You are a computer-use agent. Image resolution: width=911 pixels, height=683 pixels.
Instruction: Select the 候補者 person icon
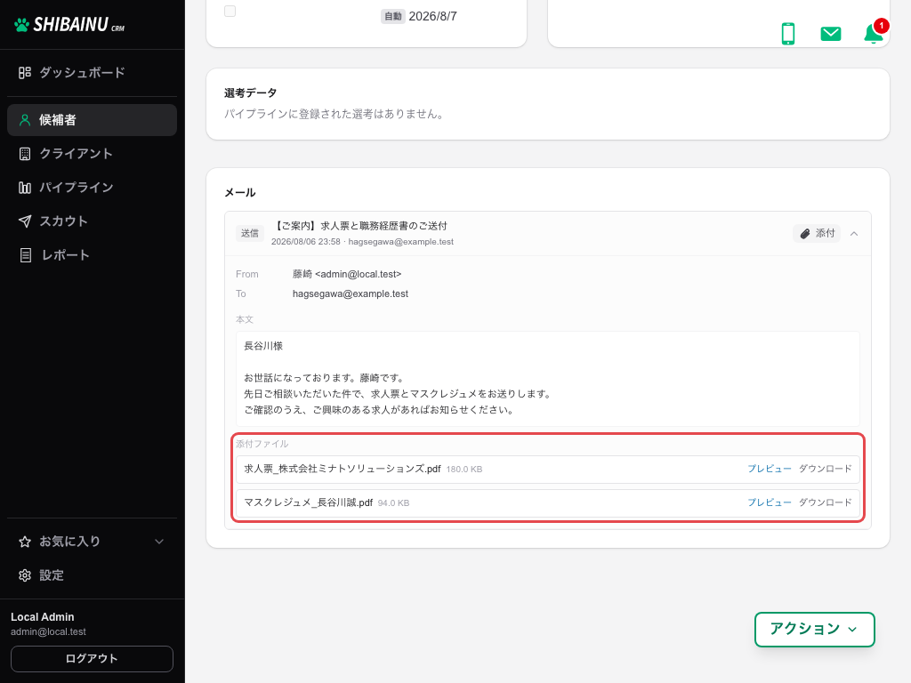click(x=24, y=120)
